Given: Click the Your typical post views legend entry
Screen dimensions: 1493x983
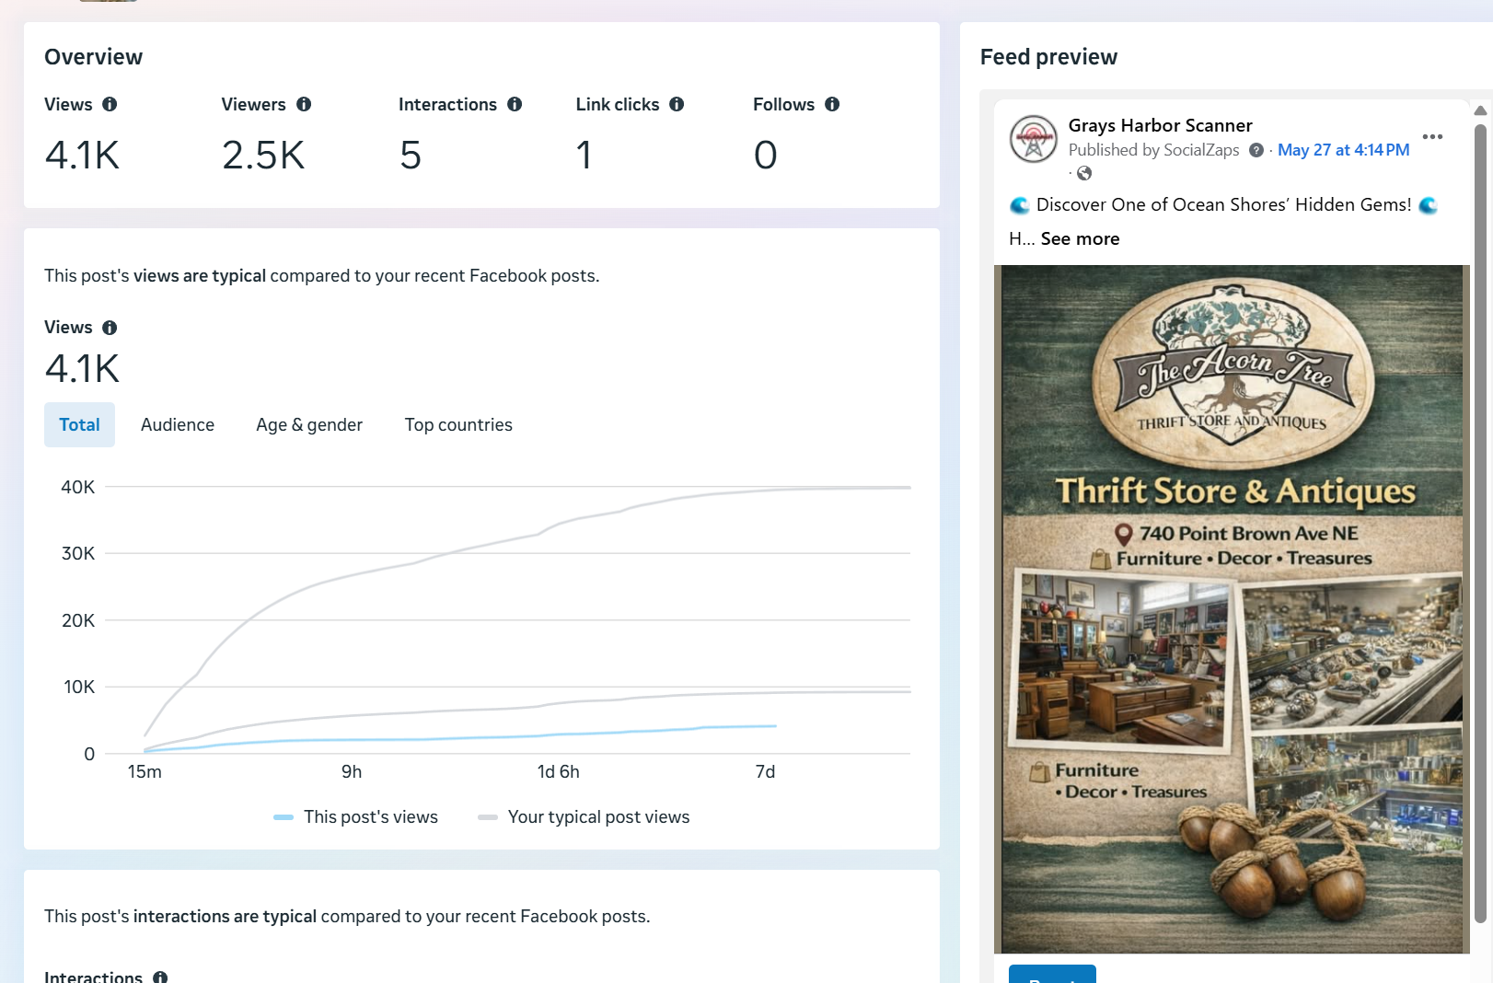Looking at the screenshot, I should pos(584,817).
